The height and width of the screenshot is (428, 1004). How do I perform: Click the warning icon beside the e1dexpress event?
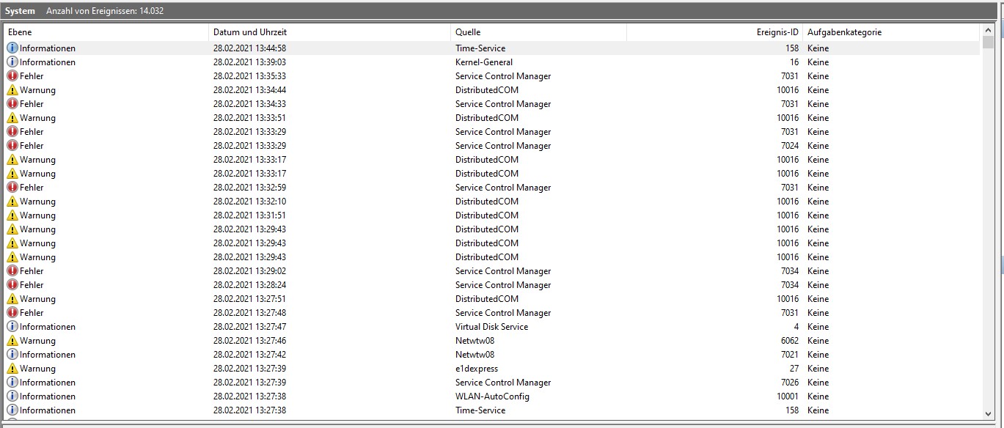click(10, 368)
